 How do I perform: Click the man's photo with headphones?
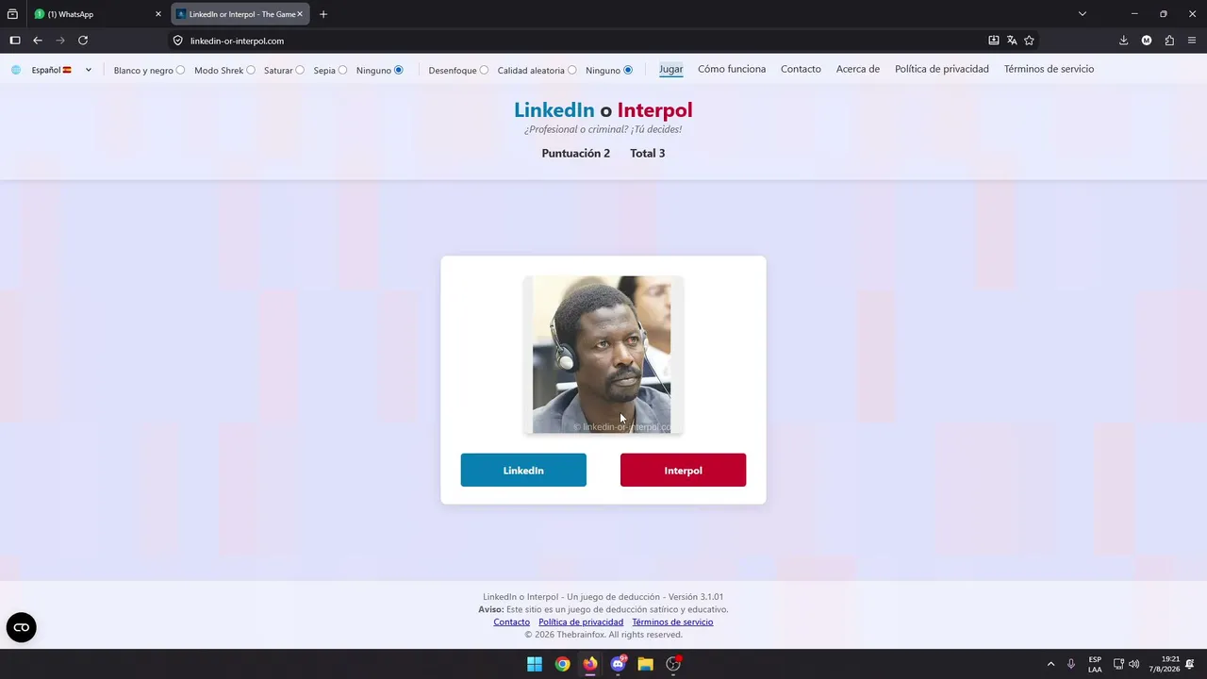pos(603,355)
